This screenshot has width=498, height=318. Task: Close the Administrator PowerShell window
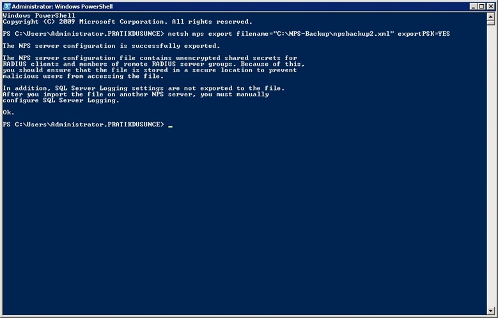click(491, 6)
